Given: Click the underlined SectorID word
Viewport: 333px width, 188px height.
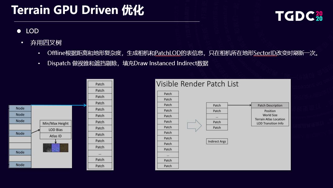Looking at the screenshot, I should [x=265, y=53].
